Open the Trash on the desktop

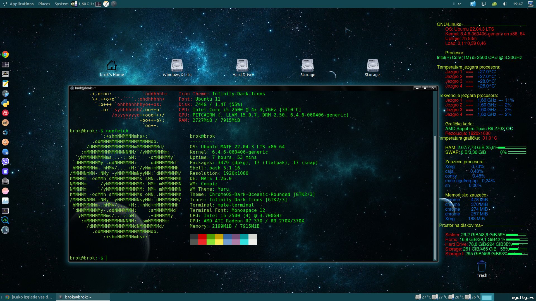tap(482, 267)
